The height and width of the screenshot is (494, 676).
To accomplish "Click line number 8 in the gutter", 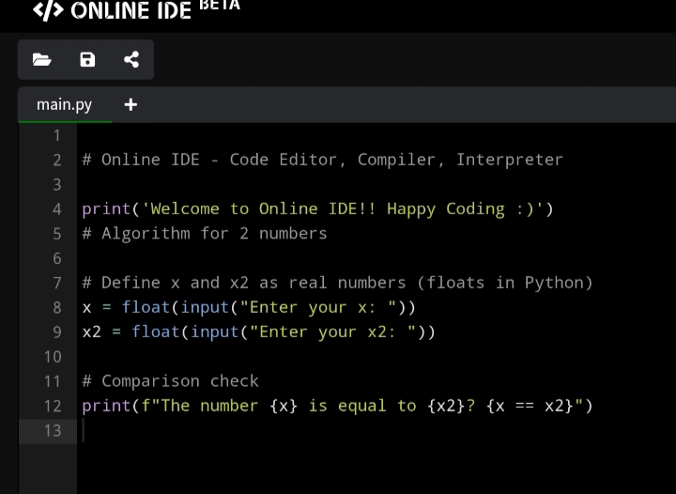I will (57, 308).
